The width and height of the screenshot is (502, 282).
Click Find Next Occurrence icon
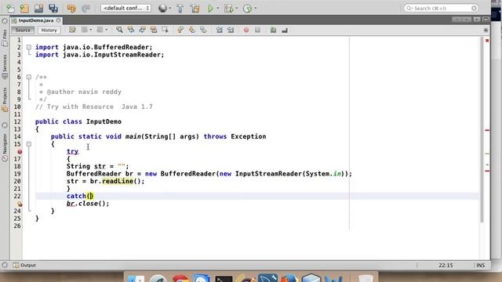(143, 30)
